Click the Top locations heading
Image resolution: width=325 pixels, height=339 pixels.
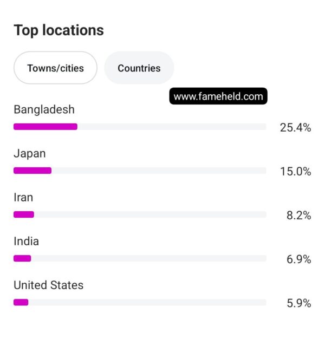59,30
